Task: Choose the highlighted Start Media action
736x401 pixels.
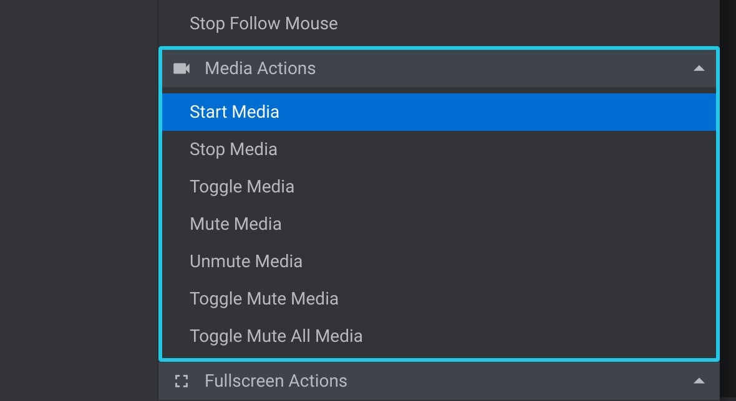Action: [x=235, y=112]
